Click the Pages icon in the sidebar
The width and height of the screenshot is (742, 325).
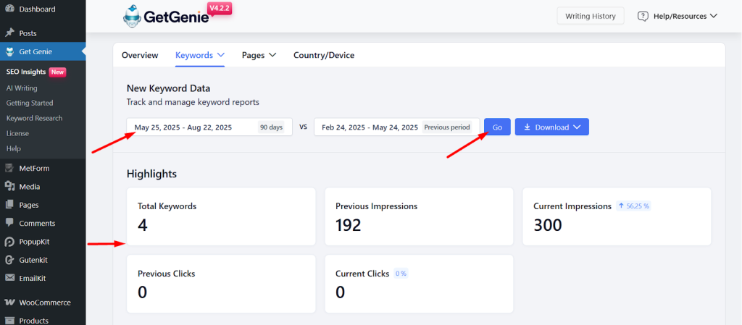click(x=9, y=205)
